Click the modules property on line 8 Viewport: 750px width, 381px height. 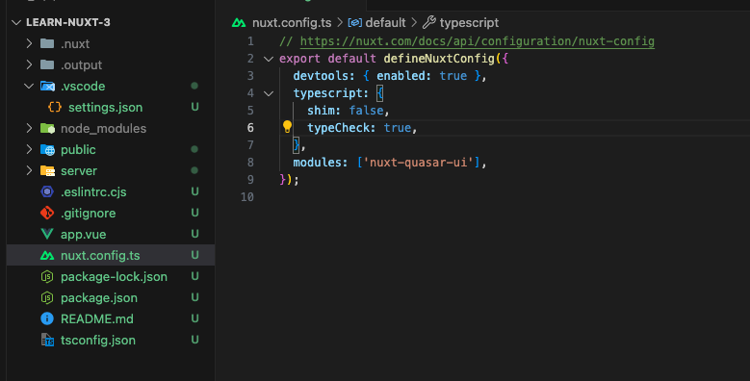[317, 163]
